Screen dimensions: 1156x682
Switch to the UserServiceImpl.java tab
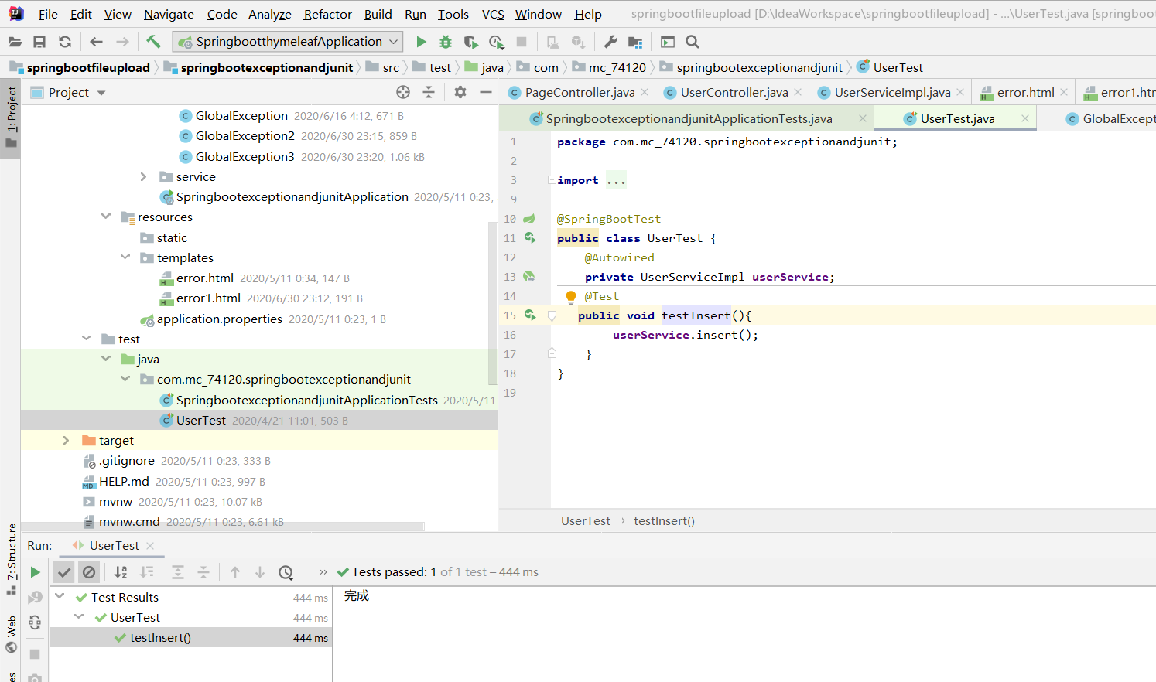click(891, 93)
